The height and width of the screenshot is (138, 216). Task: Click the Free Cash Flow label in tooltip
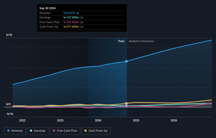(49, 22)
